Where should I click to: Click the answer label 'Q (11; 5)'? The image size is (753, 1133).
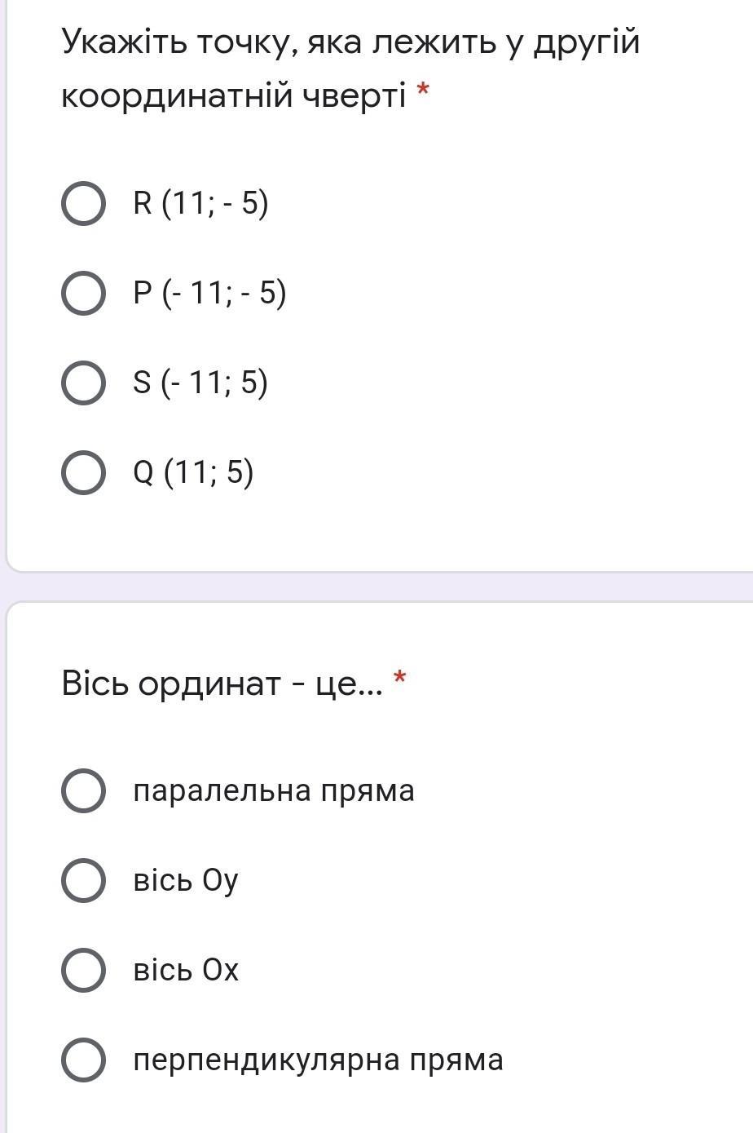(193, 473)
